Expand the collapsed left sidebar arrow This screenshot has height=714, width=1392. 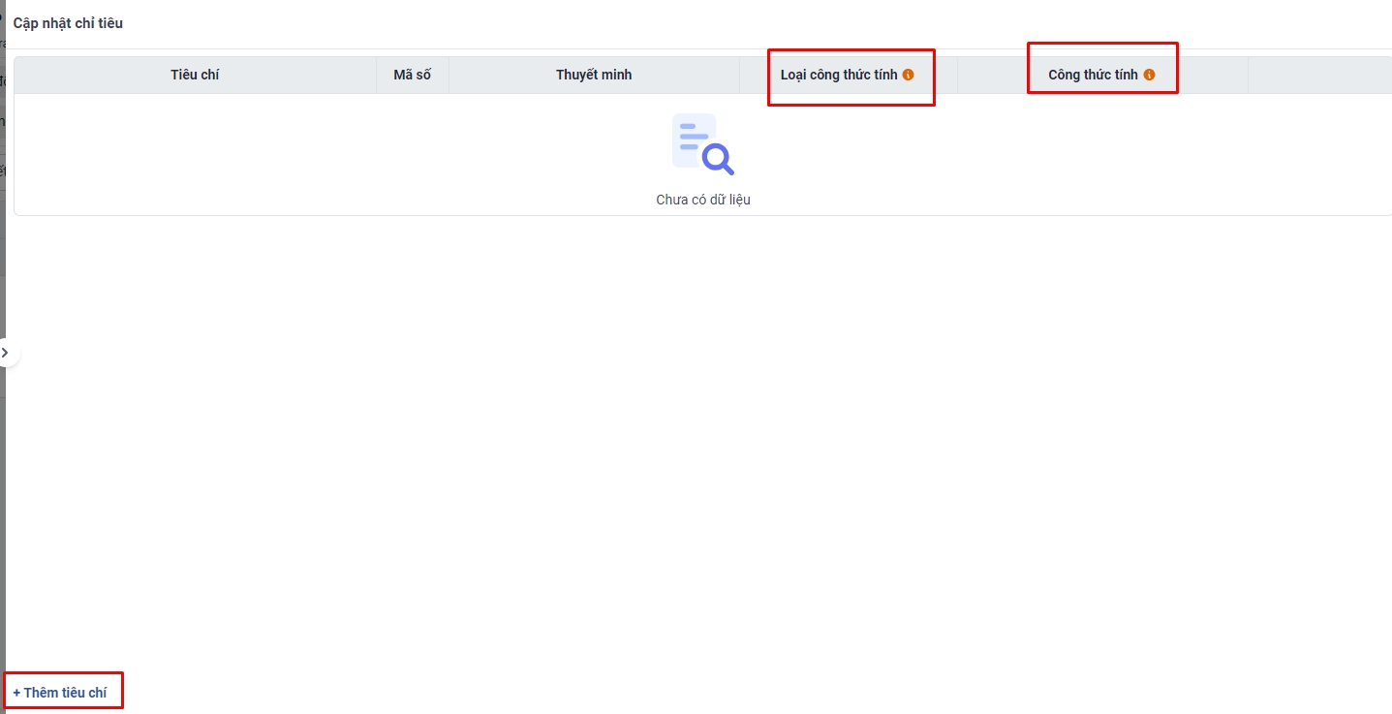coord(6,353)
